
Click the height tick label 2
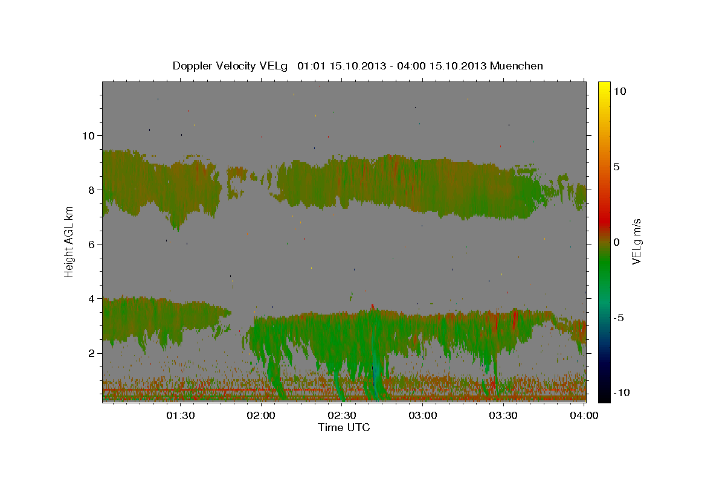[x=91, y=353]
